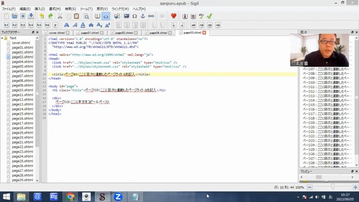Switch to Book View with the open-book icon
Viewport: 359px width, 202px height.
(x=98, y=16)
